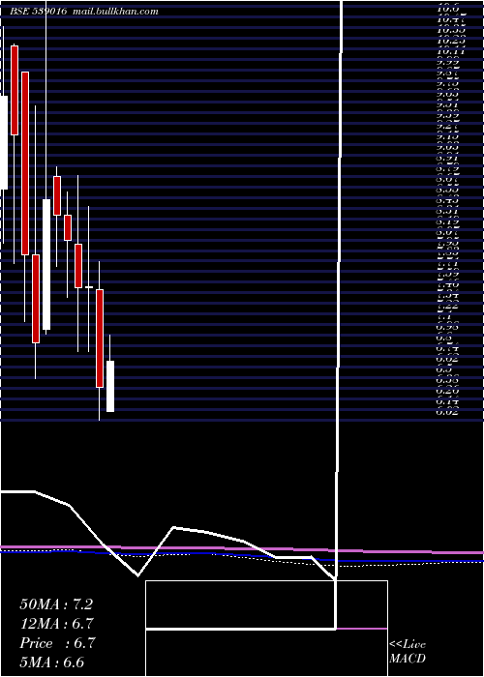Select the '50MA : 7.2' readout
Viewport: 484px width, 677px height.
pos(56,604)
